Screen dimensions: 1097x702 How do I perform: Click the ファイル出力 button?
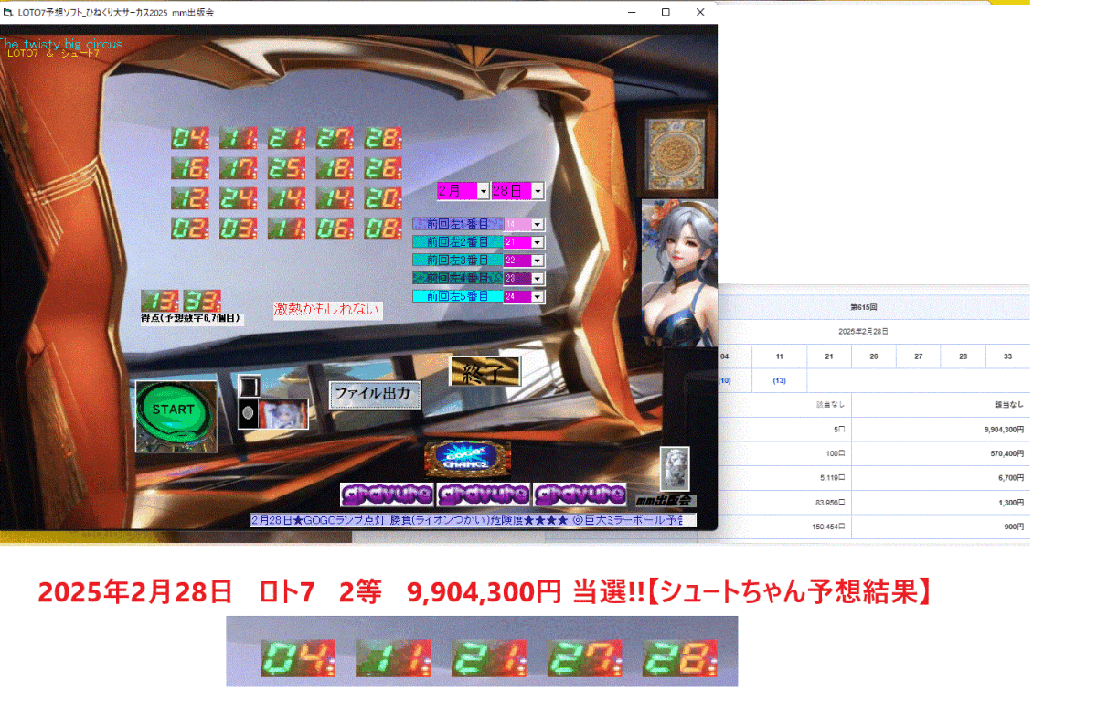point(376,395)
